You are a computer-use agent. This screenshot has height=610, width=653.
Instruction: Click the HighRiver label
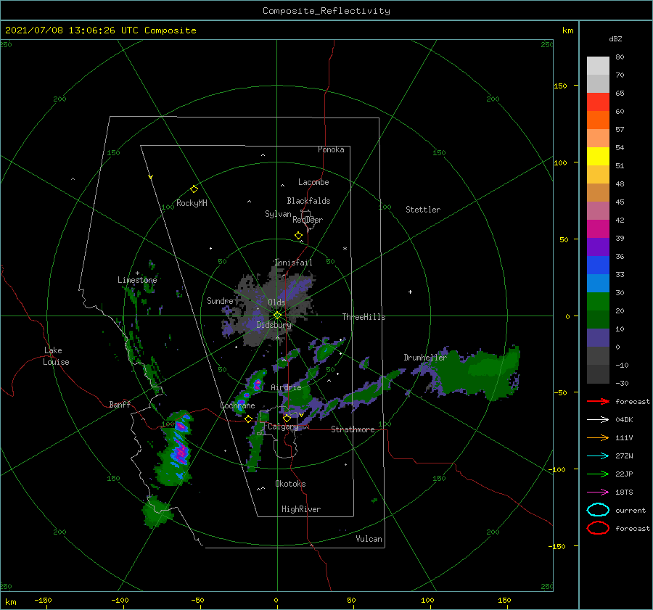(301, 509)
